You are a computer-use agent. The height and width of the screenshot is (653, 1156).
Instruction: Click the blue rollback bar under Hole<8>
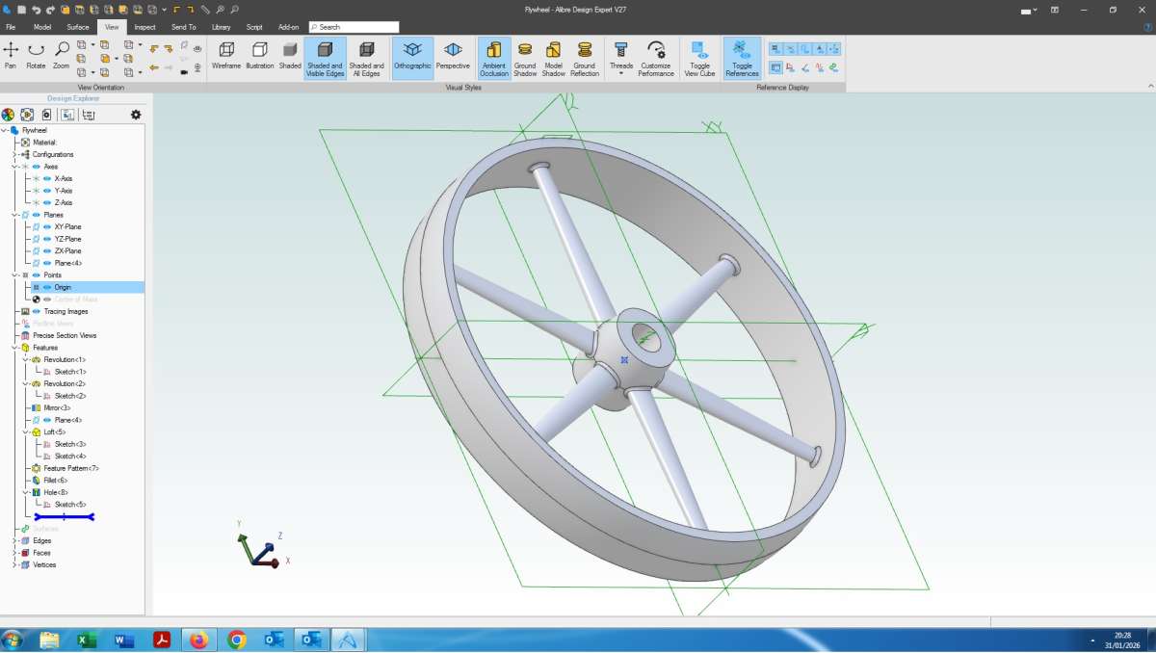(64, 517)
